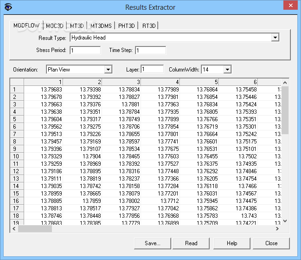Click cell value 13.79513

point(44,134)
